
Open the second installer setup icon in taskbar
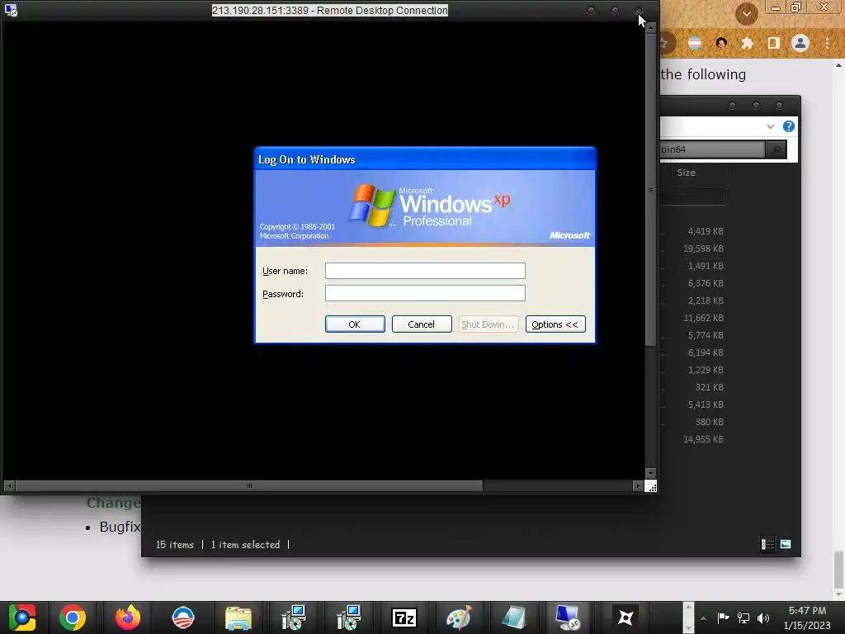tap(349, 617)
